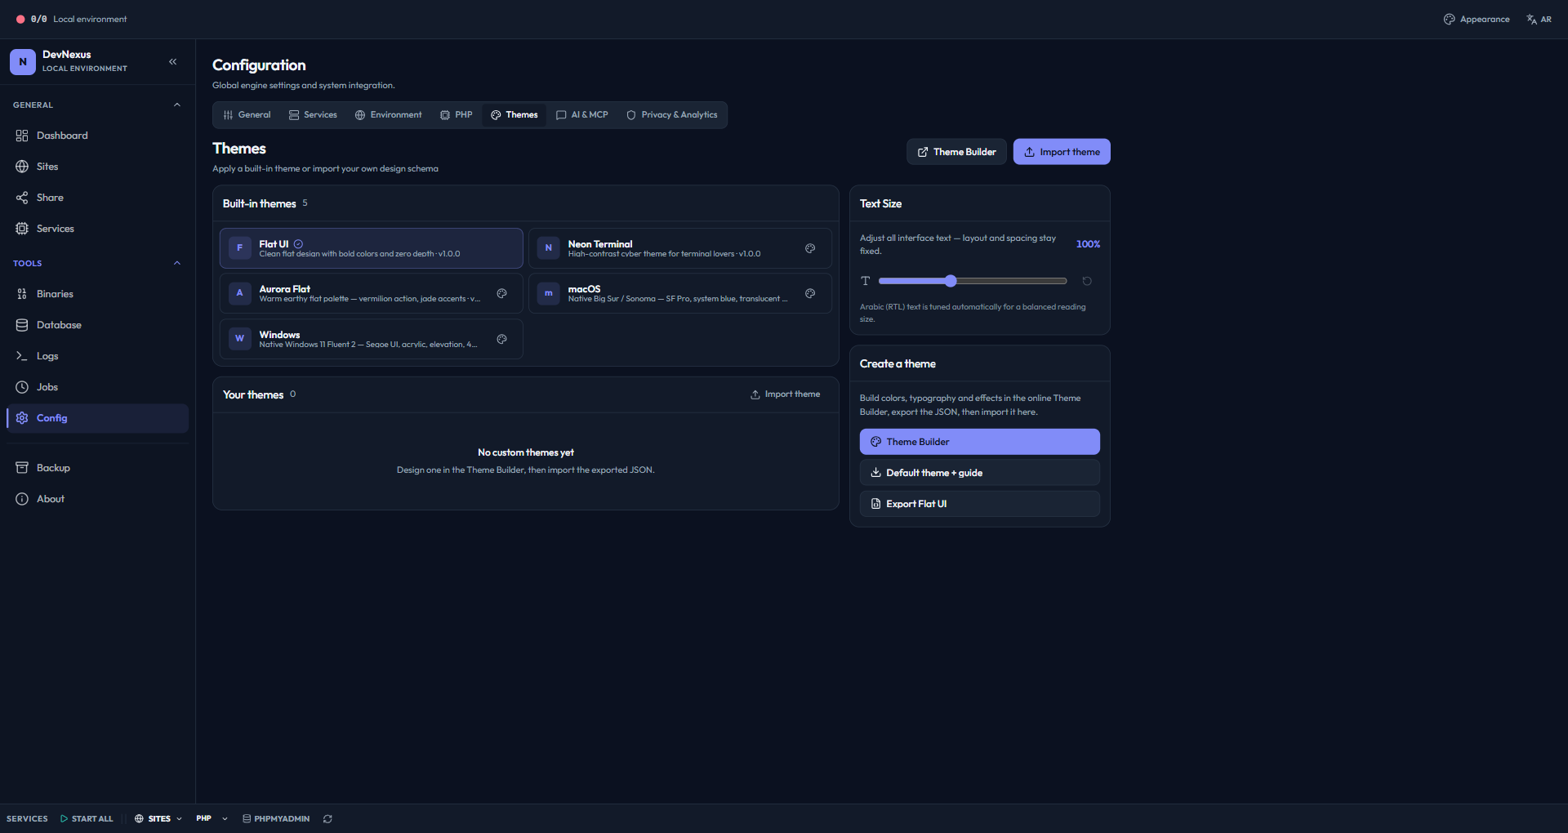Image resolution: width=1568 pixels, height=833 pixels.
Task: Click Import theme in Your themes panel
Action: pos(786,394)
